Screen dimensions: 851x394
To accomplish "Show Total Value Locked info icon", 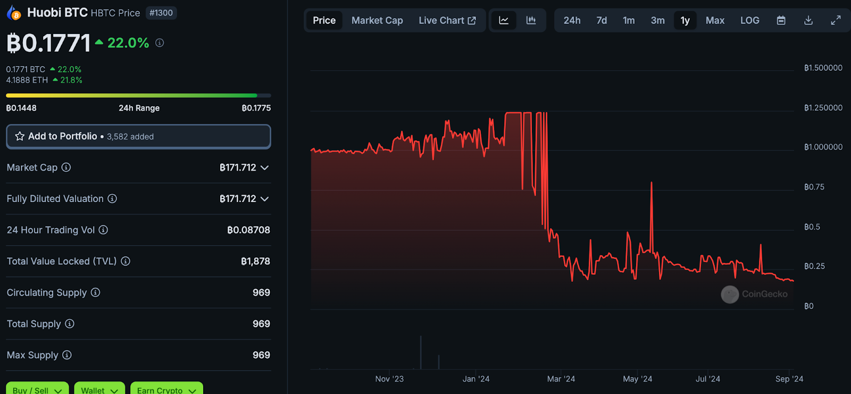I will 126,261.
